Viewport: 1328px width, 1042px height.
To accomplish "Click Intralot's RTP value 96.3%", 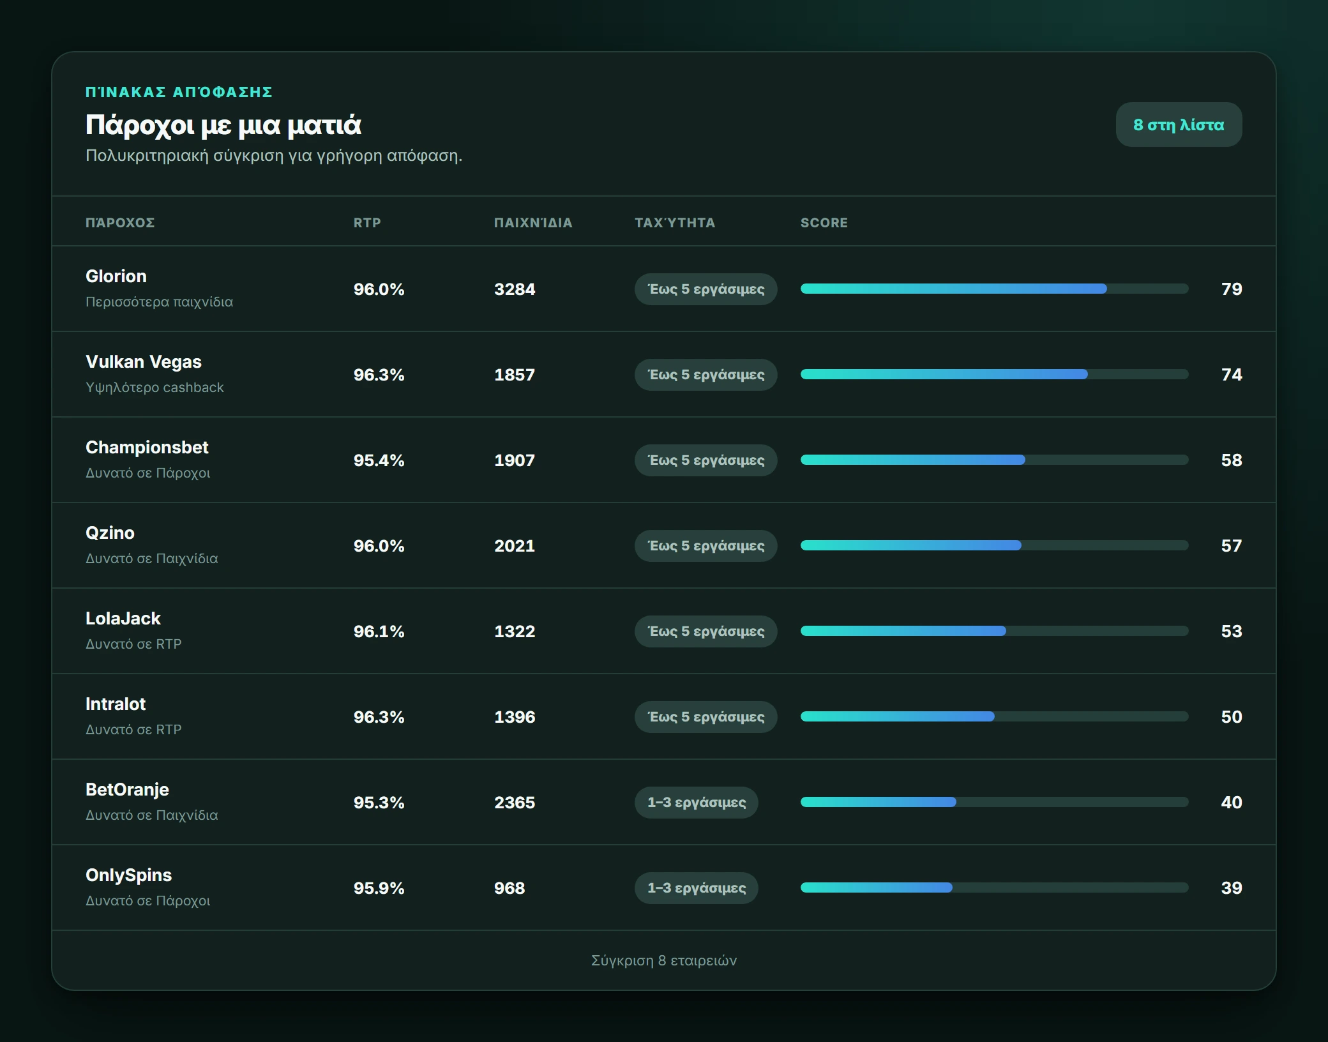I will coord(379,717).
